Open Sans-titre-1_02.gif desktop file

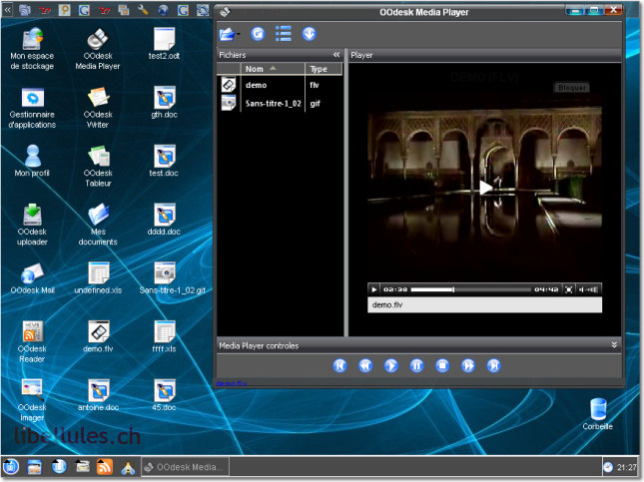click(172, 278)
